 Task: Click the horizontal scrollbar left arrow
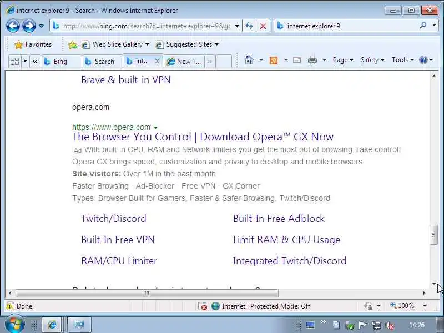coord(10,294)
